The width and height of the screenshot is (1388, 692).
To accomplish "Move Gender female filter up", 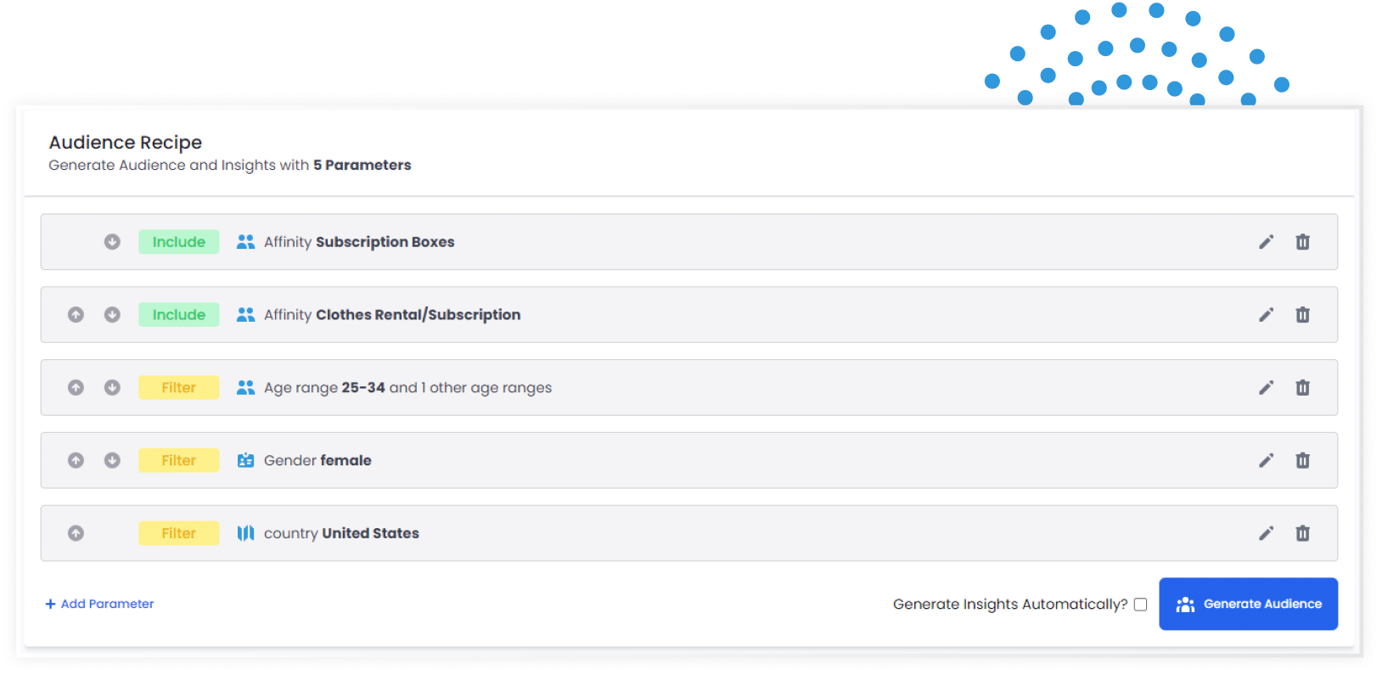I will click(x=76, y=460).
